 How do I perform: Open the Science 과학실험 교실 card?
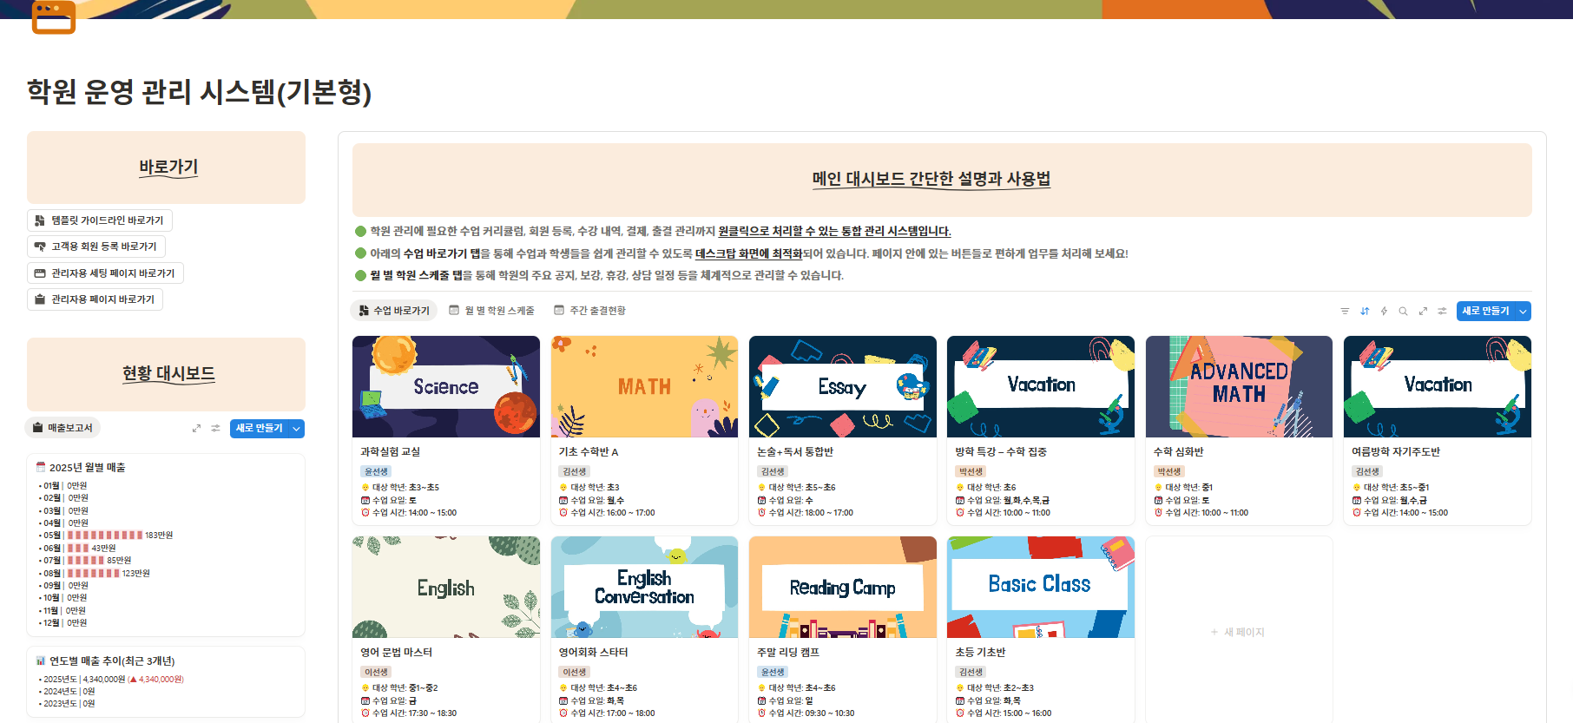click(446, 431)
